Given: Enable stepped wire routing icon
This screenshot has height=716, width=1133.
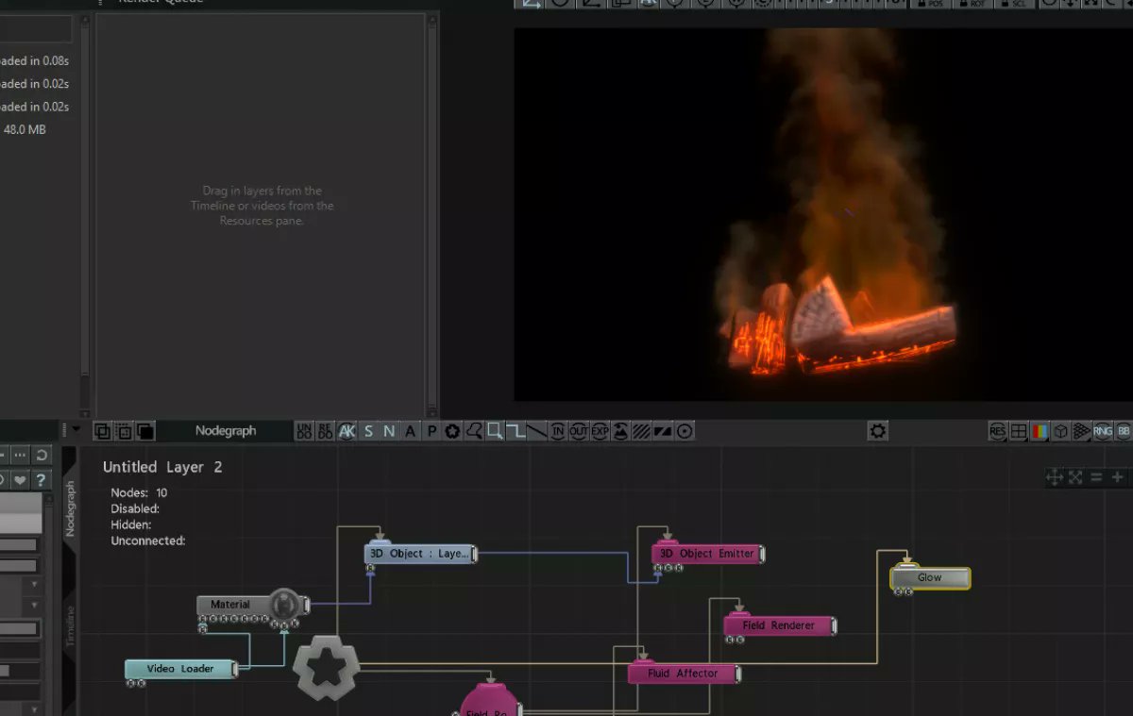Looking at the screenshot, I should [x=516, y=431].
